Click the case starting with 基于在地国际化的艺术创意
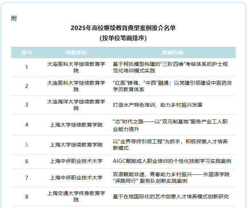The height and width of the screenshot is (208, 248). 171,196
